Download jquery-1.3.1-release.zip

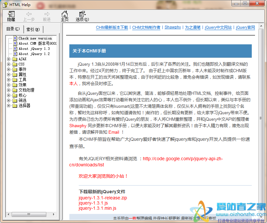(x=103, y=198)
